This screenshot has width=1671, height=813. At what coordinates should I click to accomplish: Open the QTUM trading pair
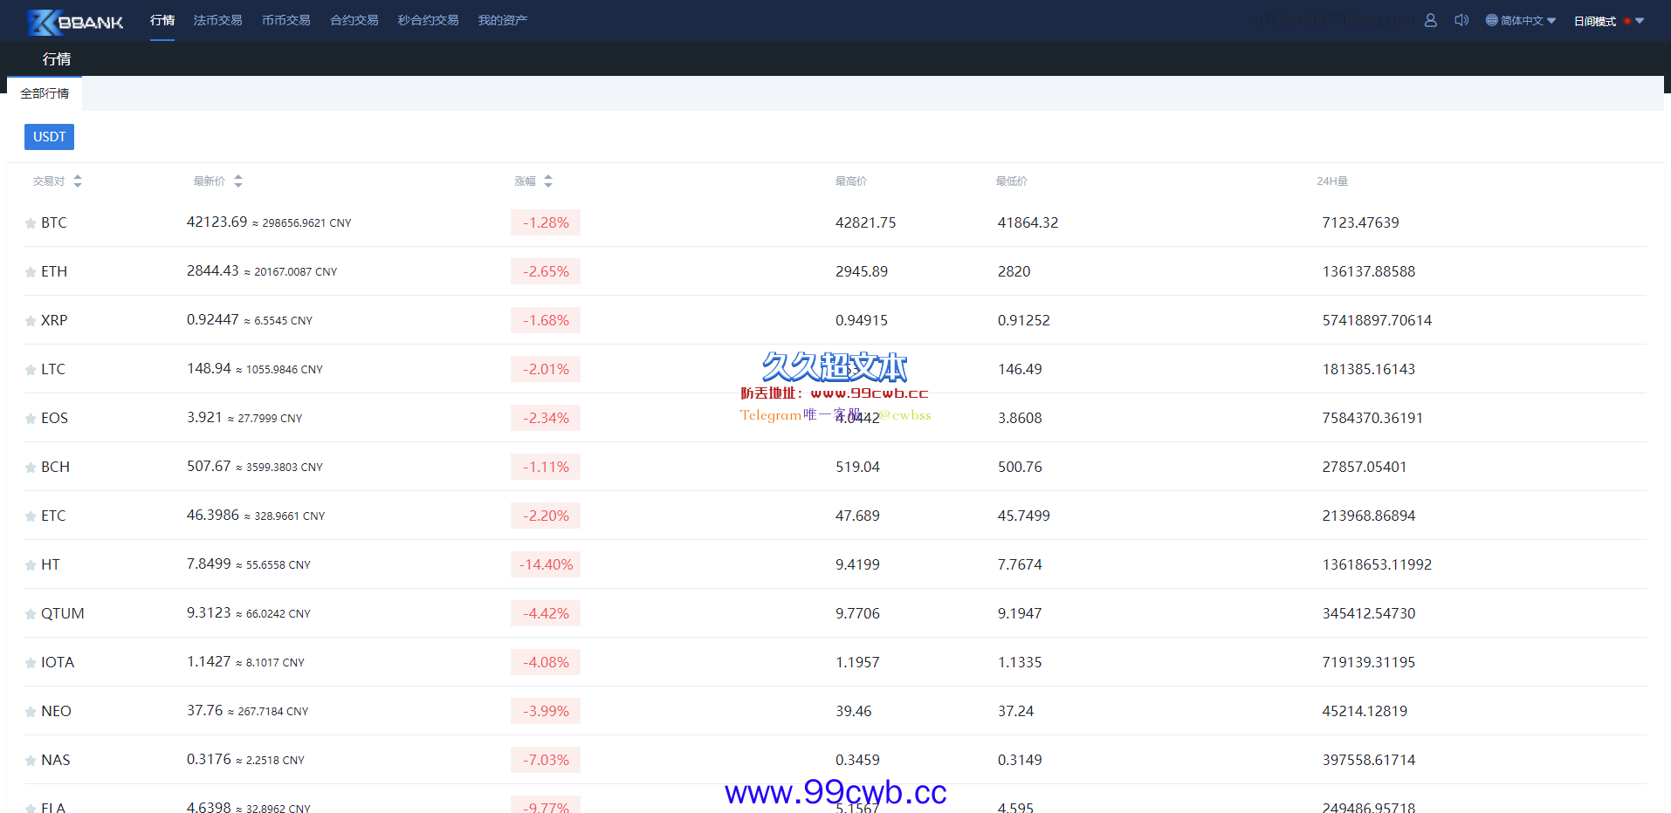(63, 614)
